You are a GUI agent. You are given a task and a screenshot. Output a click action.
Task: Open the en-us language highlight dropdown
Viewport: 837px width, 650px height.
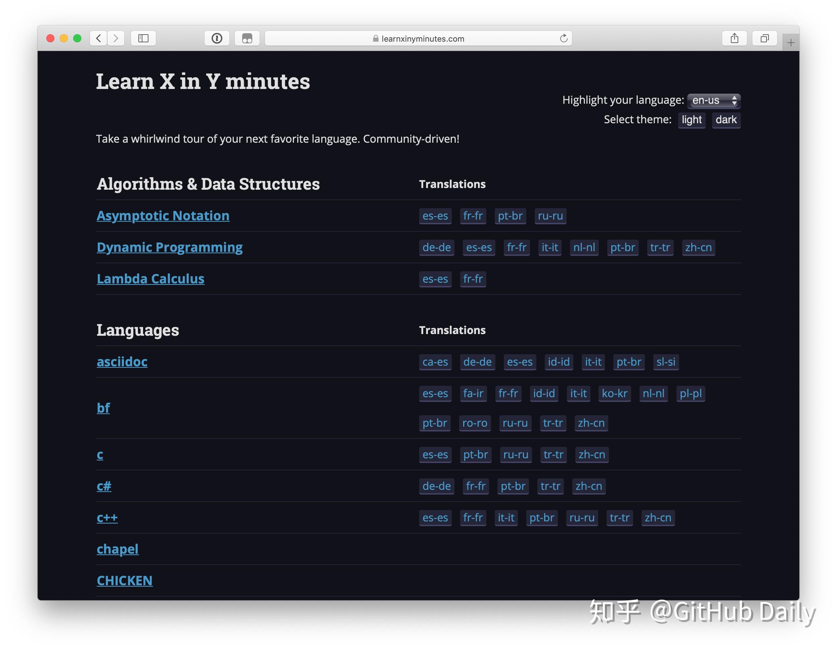click(713, 100)
